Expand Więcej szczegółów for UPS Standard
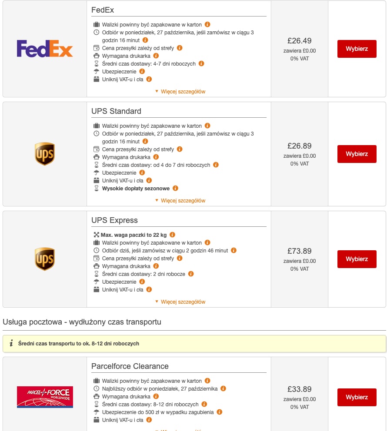The width and height of the screenshot is (387, 431). click(180, 201)
